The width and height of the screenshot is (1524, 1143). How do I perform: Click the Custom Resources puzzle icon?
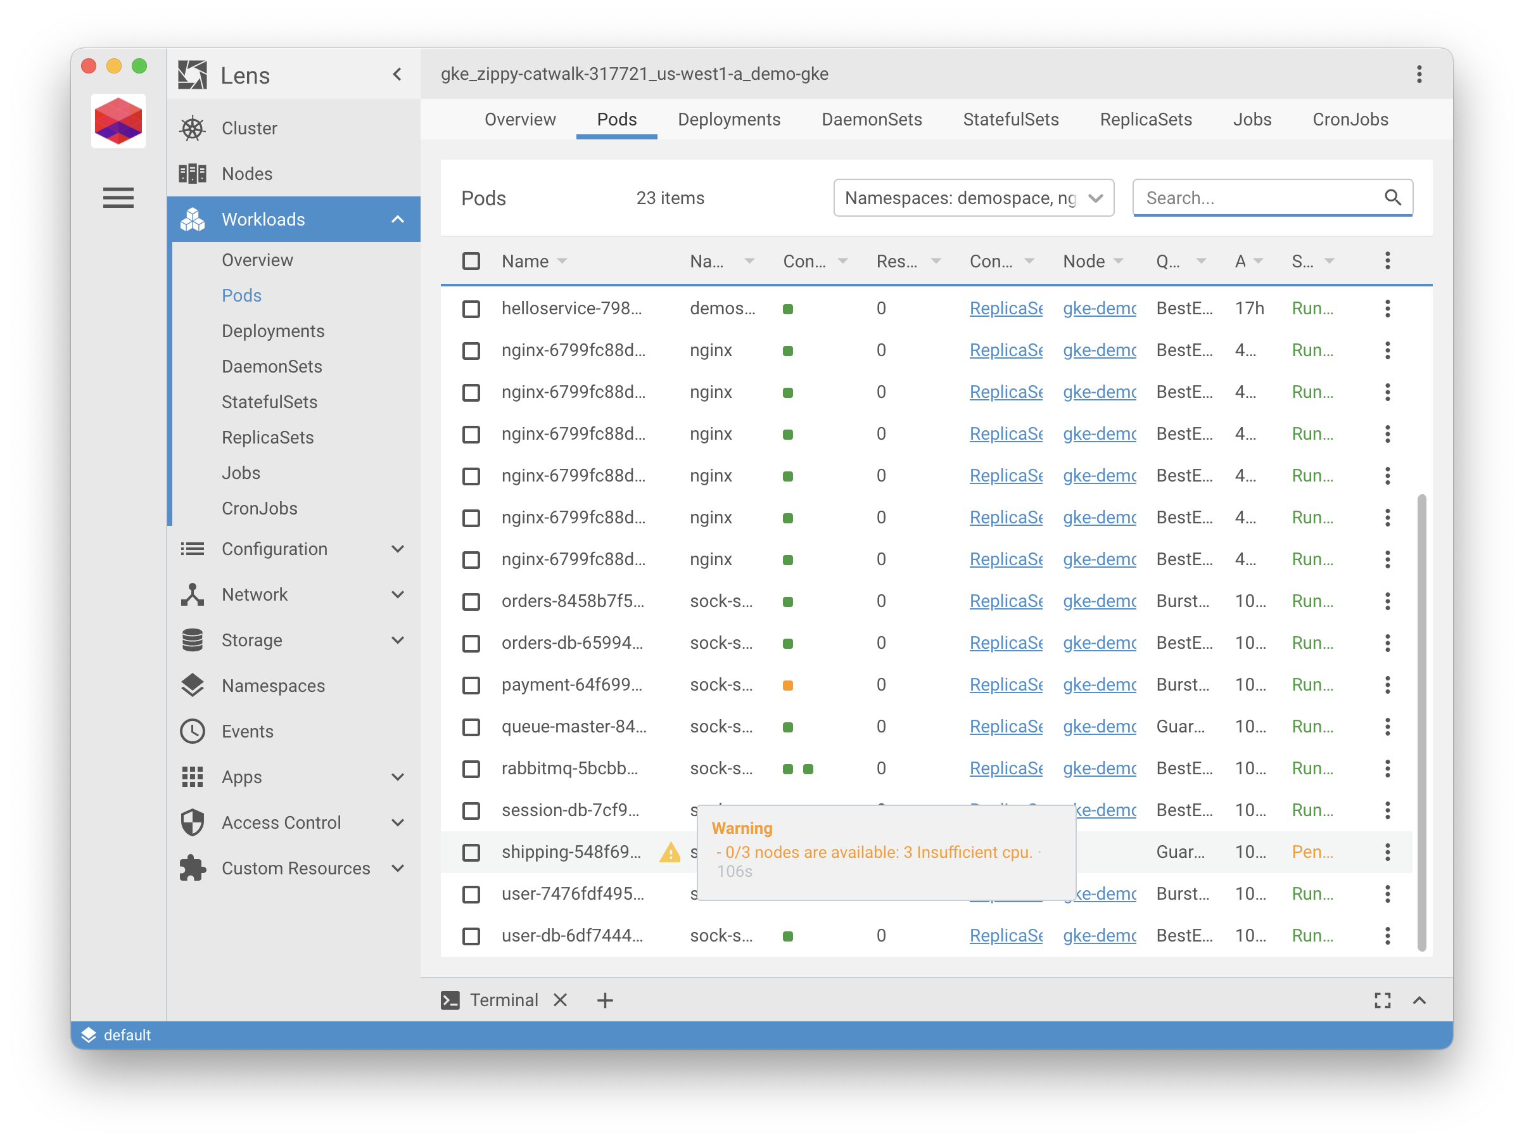click(192, 868)
